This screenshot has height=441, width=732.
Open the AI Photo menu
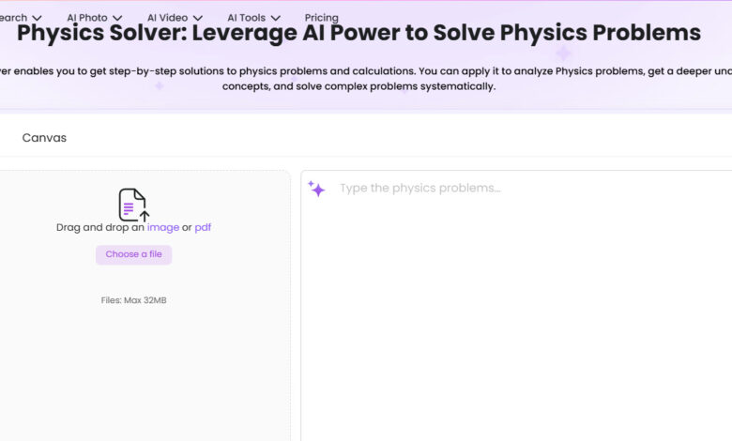pos(87,18)
